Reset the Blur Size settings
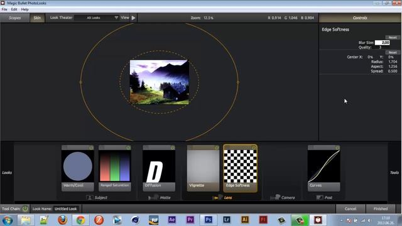This screenshot has width=402, height=226. click(x=393, y=38)
